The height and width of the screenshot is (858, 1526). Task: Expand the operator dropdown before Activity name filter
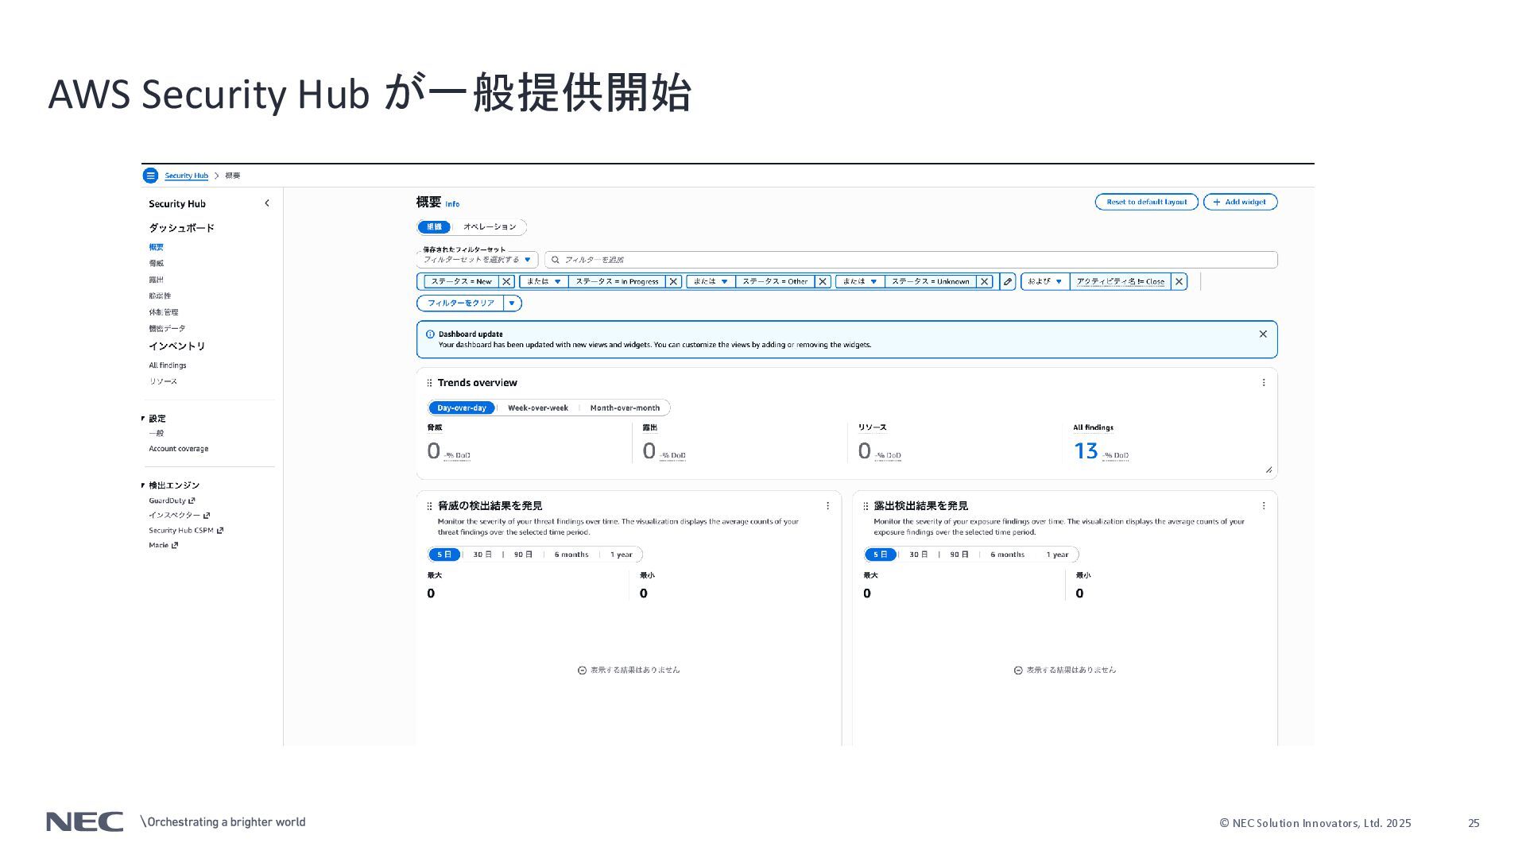click(x=1045, y=281)
